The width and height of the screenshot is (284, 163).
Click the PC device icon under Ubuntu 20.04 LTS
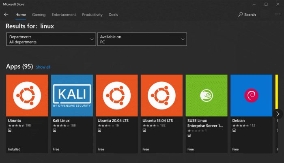click(x=99, y=130)
